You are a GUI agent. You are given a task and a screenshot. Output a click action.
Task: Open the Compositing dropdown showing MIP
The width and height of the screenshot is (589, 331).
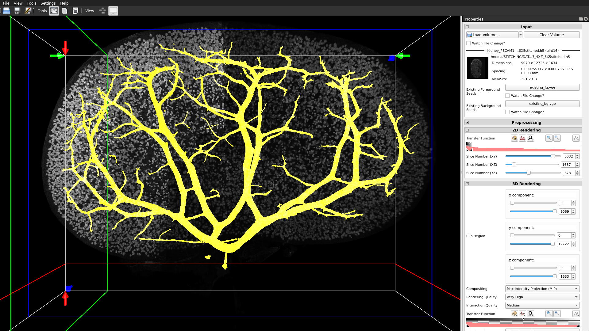(542, 289)
